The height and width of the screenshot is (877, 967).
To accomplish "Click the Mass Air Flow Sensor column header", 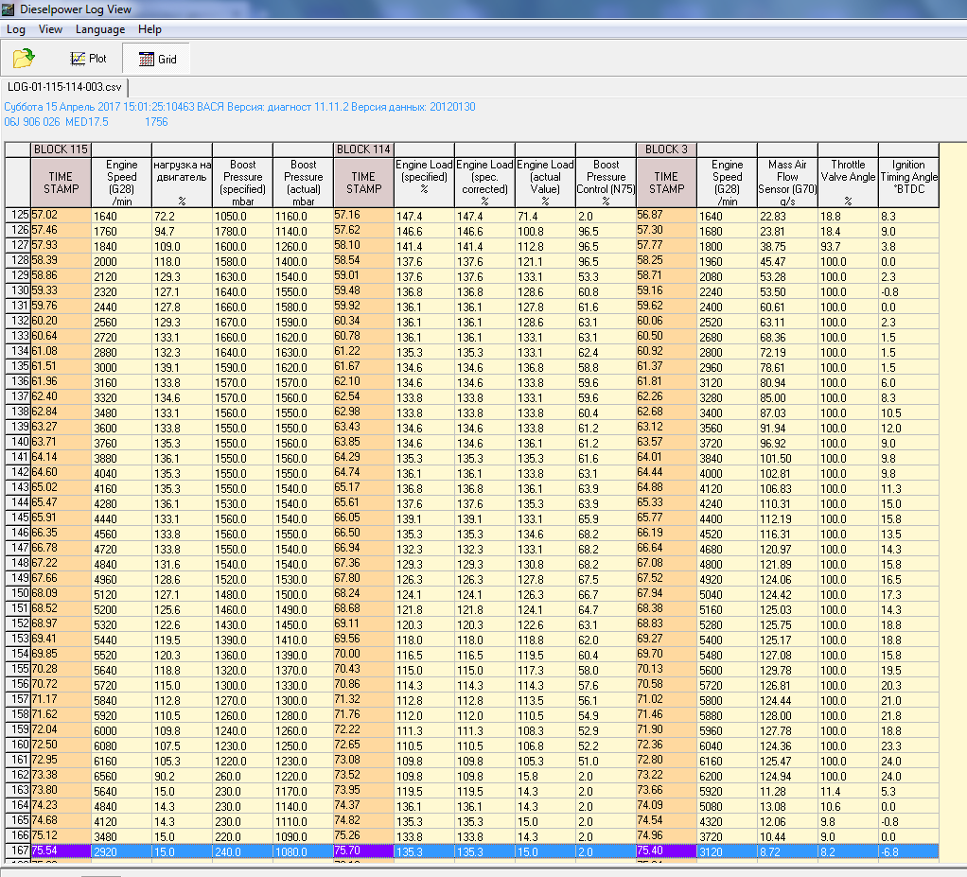I will click(x=787, y=182).
